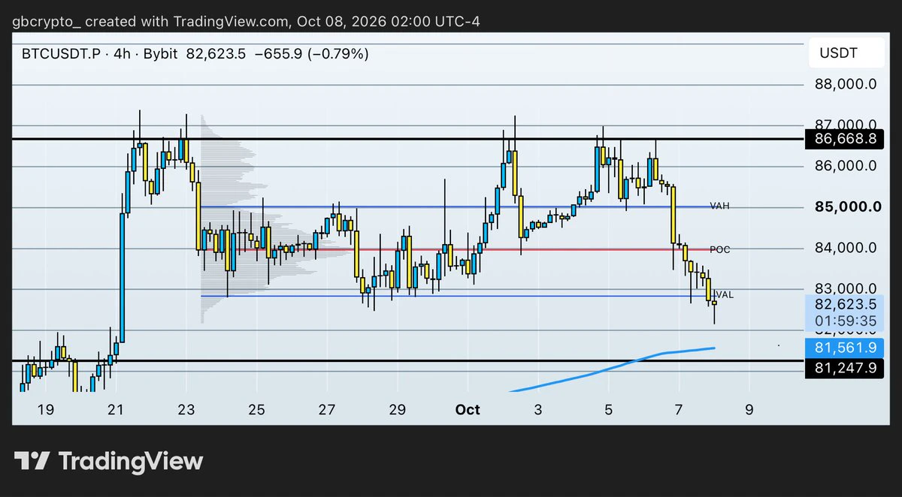Click the 86,000.0 price axis value
Viewport: 902px width, 497px height.
(x=846, y=166)
